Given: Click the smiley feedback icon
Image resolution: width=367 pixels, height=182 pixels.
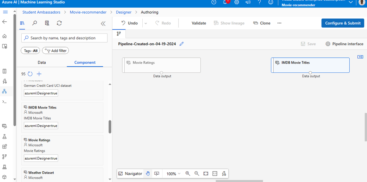Looking at the screenshot, I should [x=271, y=2].
